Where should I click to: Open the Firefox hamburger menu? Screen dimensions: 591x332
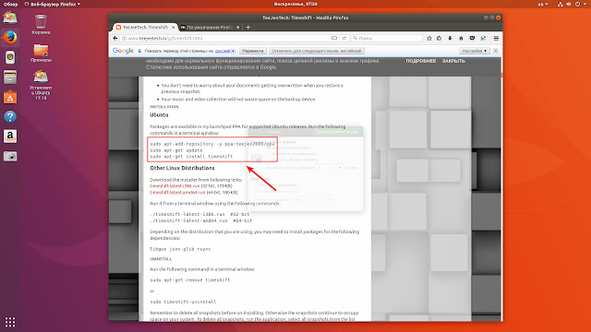click(496, 38)
